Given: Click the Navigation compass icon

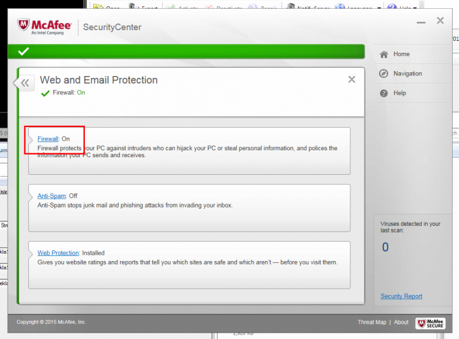Looking at the screenshot, I should tap(384, 74).
